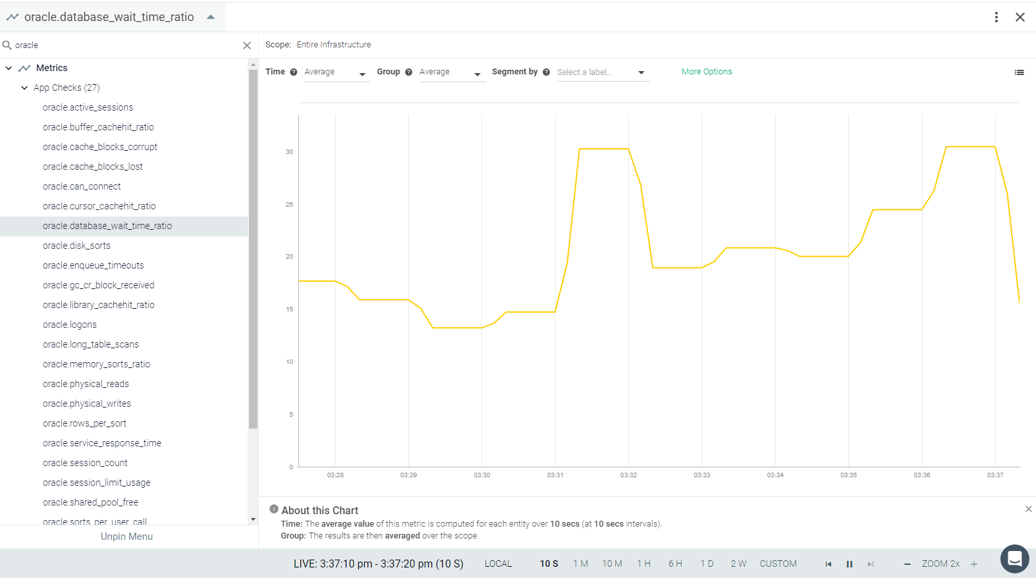Close the metric explorer panel
The height and width of the screenshot is (578, 1036).
click(1020, 17)
